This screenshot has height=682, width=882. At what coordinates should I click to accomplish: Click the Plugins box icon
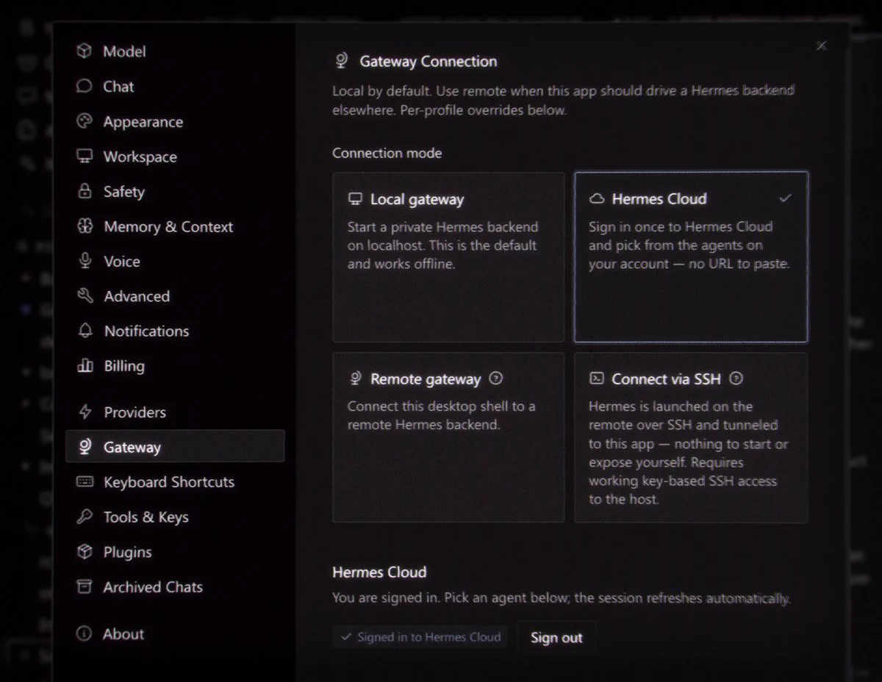click(x=85, y=552)
